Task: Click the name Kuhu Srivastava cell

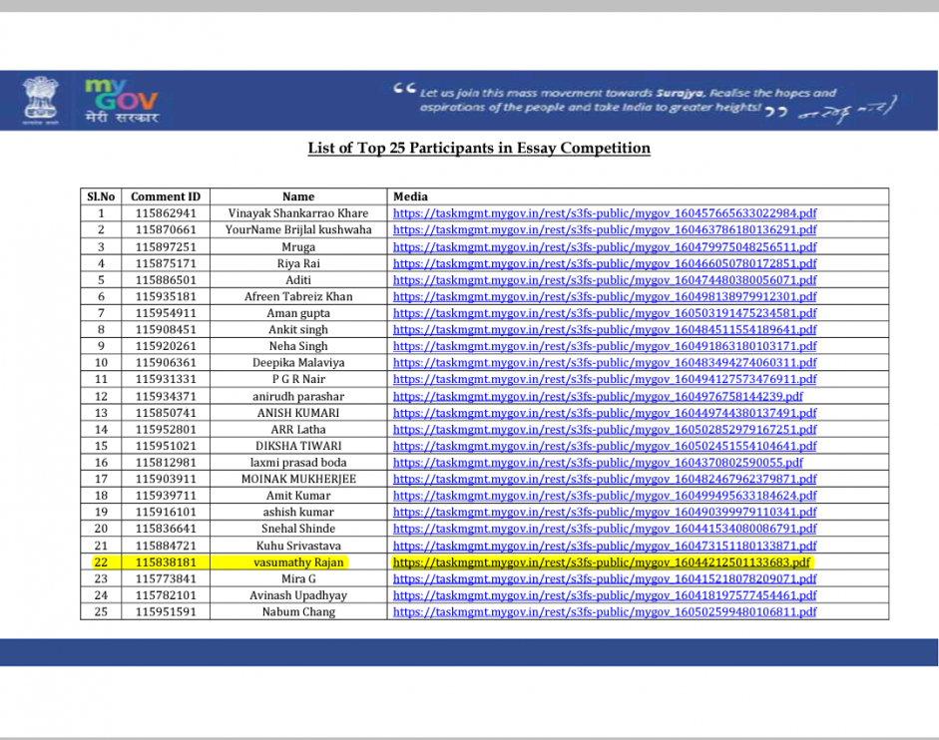Action: (x=297, y=546)
